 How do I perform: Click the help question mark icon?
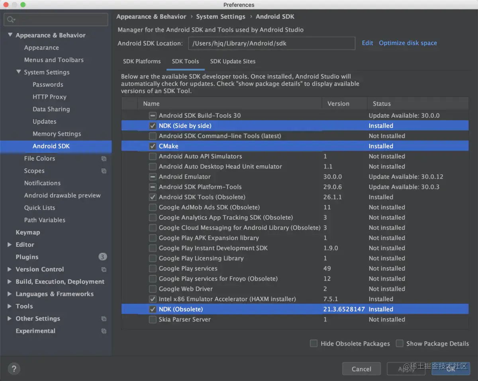pyautogui.click(x=14, y=369)
